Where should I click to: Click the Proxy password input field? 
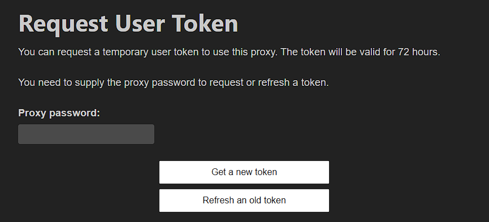point(86,134)
